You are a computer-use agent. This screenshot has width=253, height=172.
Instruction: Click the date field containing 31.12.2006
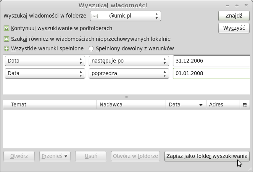tap(212, 61)
